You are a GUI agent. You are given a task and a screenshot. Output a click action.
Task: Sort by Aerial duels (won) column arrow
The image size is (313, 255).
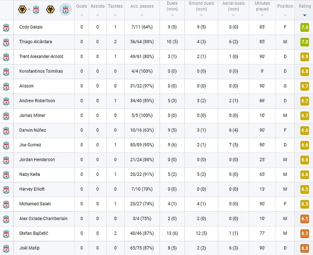point(234,15)
